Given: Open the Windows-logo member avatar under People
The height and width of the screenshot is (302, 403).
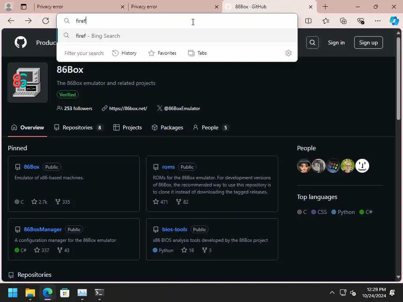Looking at the screenshot, I should pos(333,166).
